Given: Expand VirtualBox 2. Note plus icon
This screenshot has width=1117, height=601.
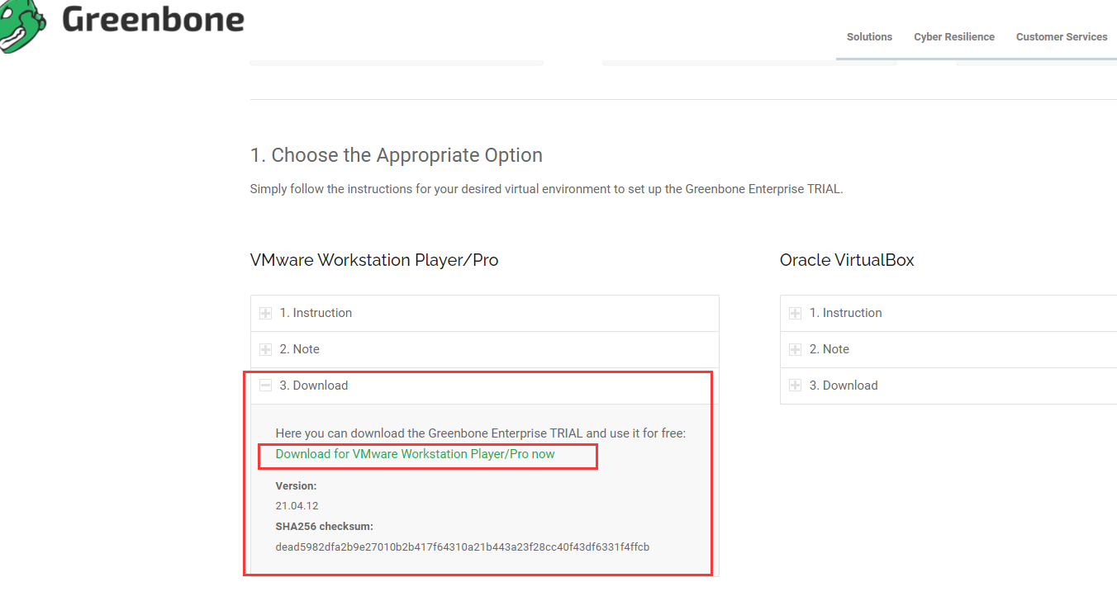Looking at the screenshot, I should point(795,349).
